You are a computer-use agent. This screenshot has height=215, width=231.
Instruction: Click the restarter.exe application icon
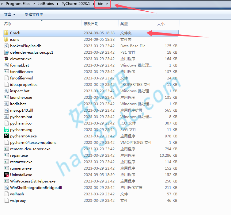tap(6, 162)
